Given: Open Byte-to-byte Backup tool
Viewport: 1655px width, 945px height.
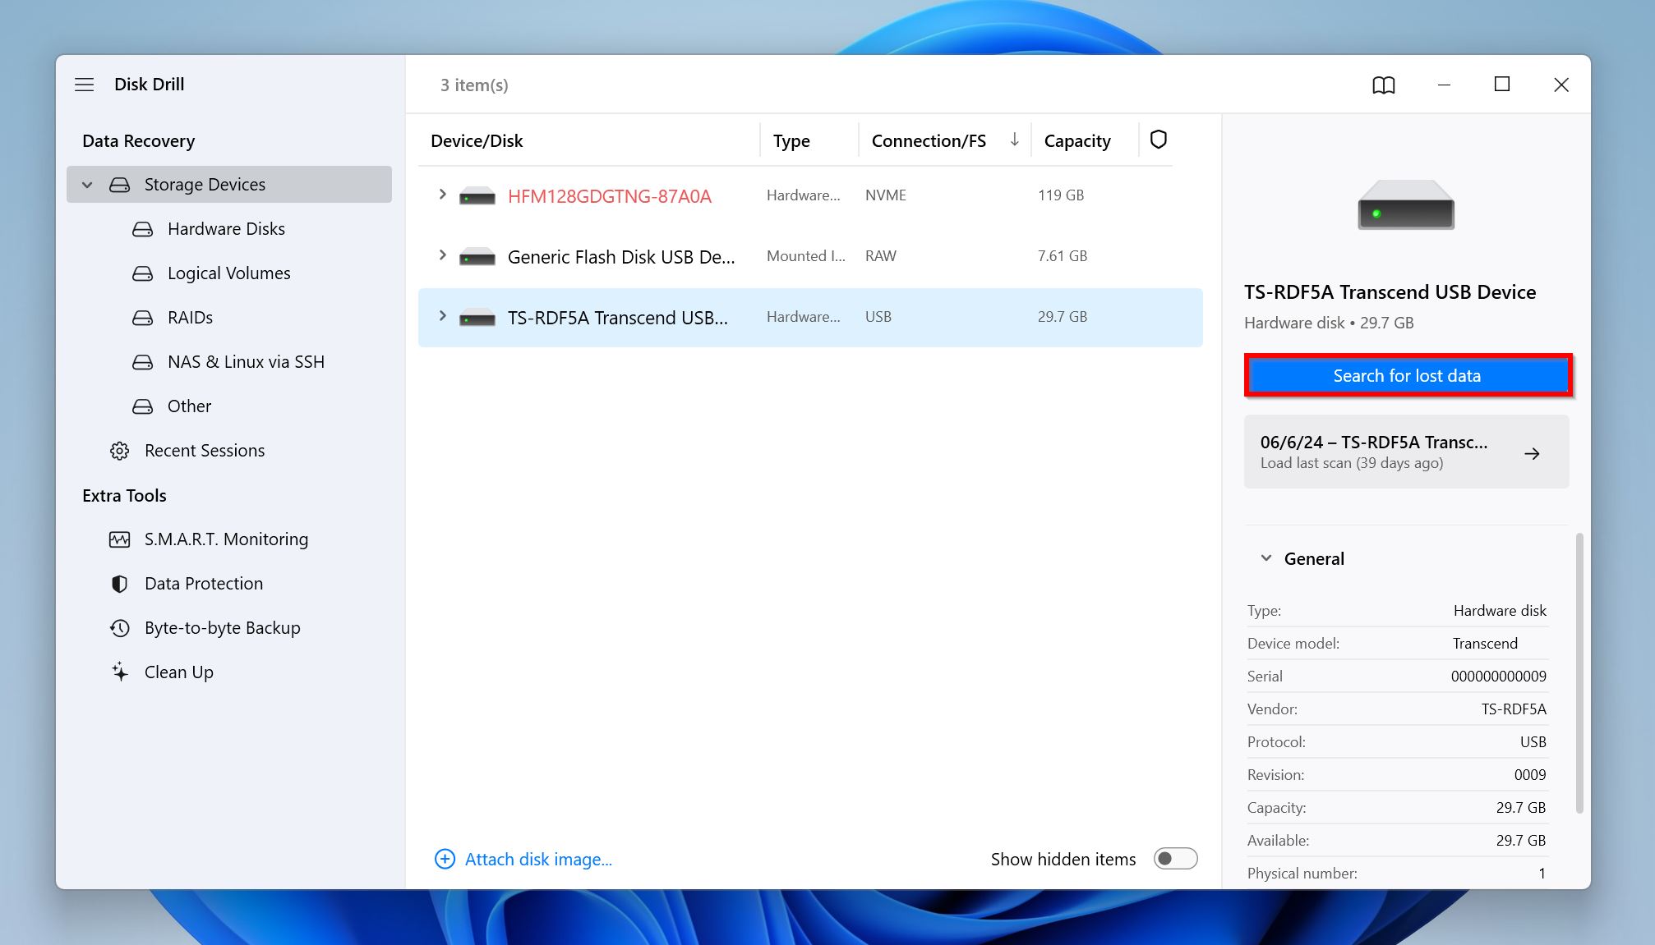Looking at the screenshot, I should coord(223,627).
